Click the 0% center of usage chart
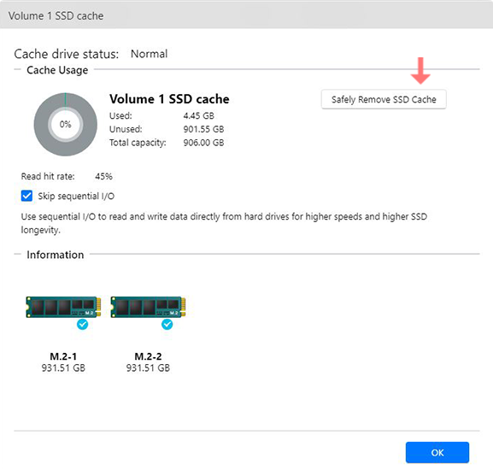This screenshot has width=493, height=470. click(x=66, y=124)
